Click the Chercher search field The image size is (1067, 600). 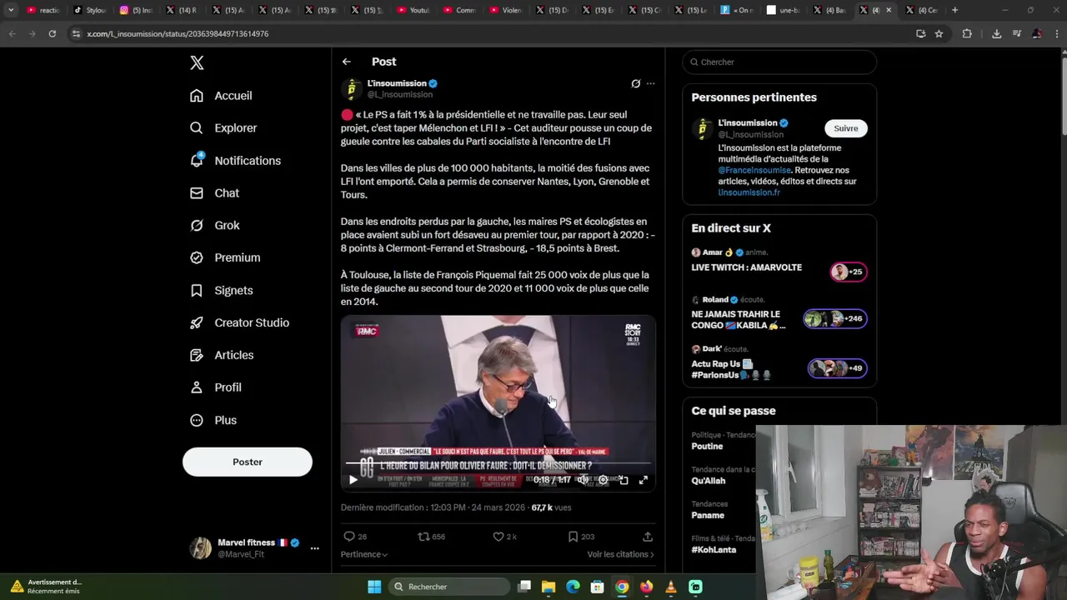[x=779, y=62]
